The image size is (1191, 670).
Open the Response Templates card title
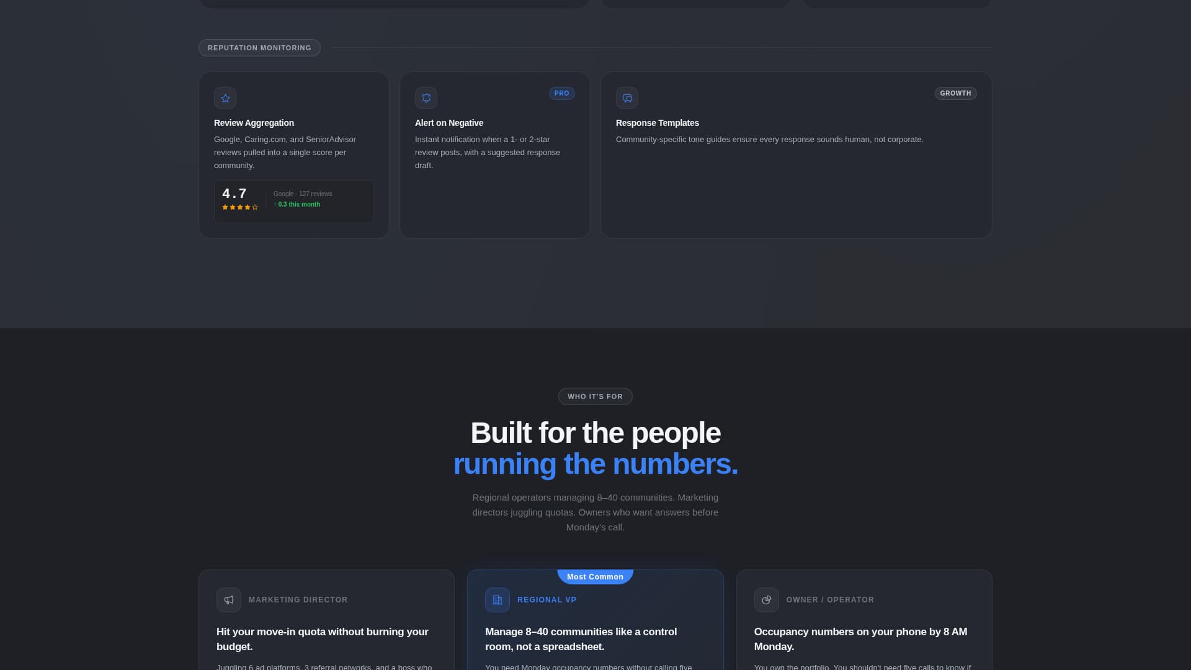point(658,123)
